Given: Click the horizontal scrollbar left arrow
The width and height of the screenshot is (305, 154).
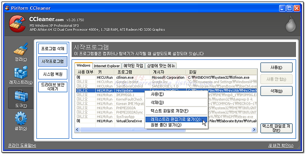Looking at the screenshot, I should [77, 129].
